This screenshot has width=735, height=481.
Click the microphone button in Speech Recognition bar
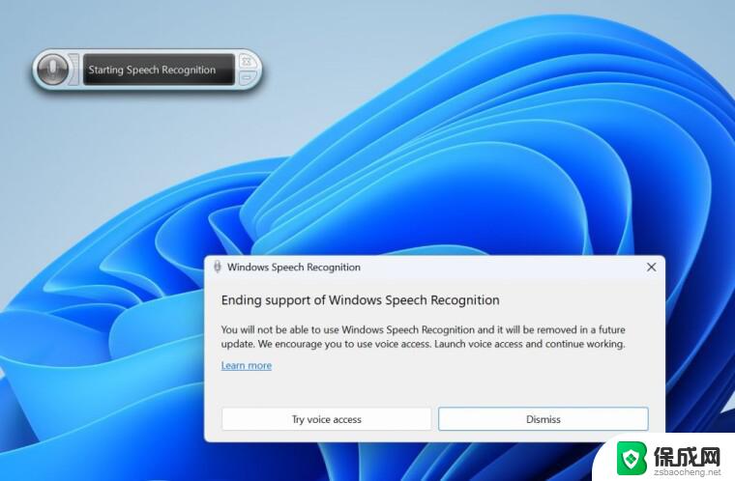(x=52, y=70)
